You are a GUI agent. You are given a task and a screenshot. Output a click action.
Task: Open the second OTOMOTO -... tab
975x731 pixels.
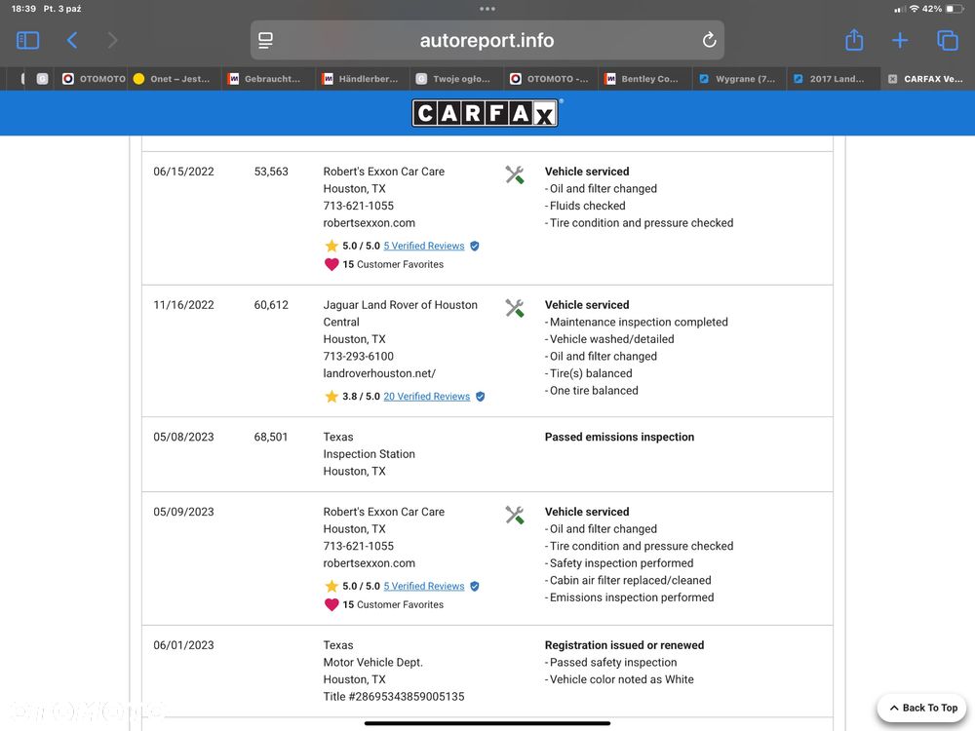(x=550, y=79)
